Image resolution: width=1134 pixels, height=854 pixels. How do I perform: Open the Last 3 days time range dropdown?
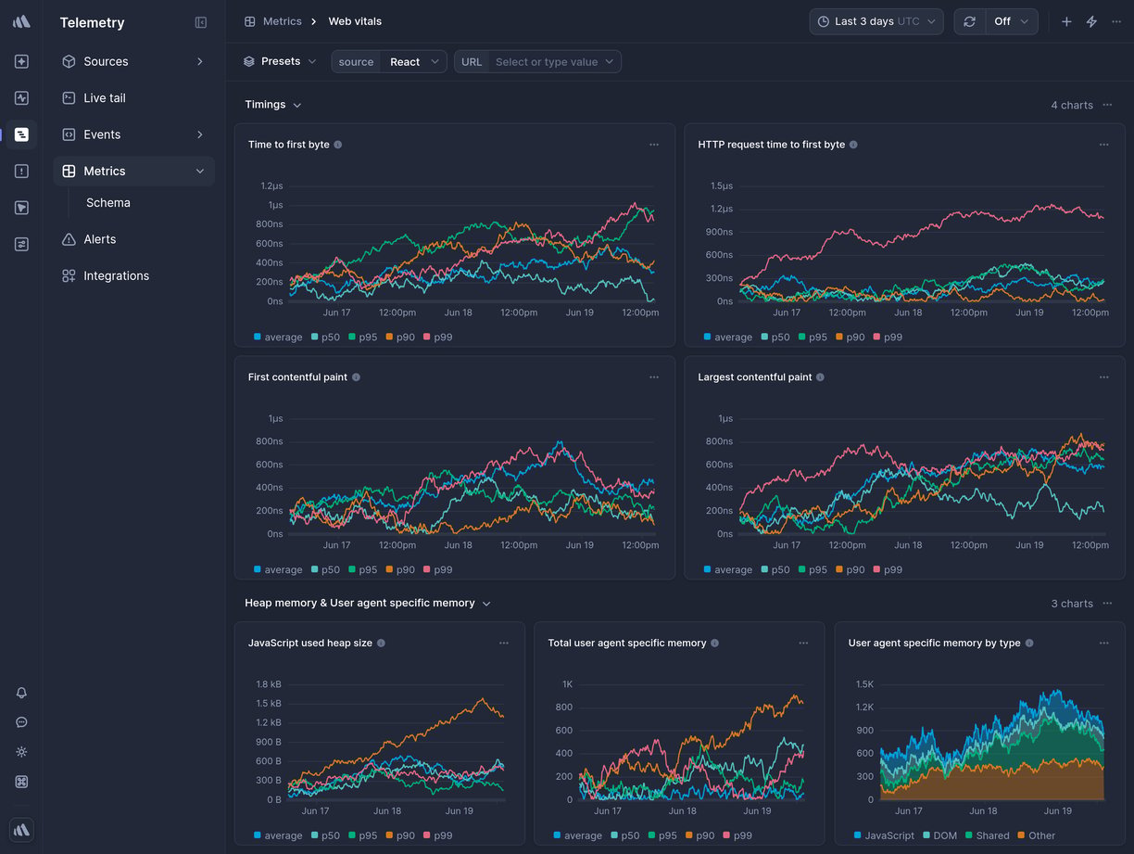[x=876, y=21]
